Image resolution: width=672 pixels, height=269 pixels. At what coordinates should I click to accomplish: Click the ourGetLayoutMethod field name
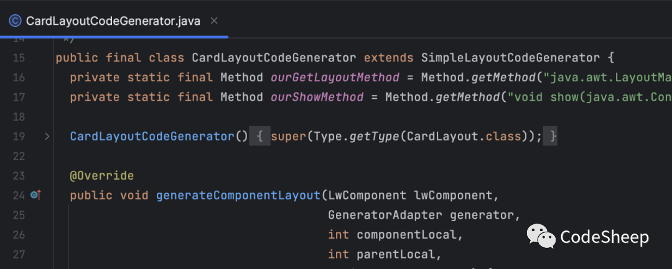click(335, 78)
